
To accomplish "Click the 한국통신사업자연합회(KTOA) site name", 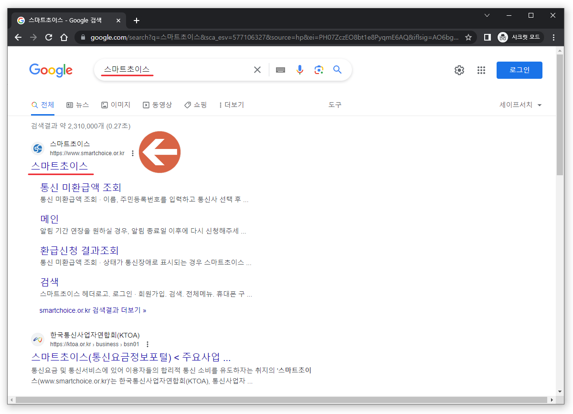I will coord(95,335).
